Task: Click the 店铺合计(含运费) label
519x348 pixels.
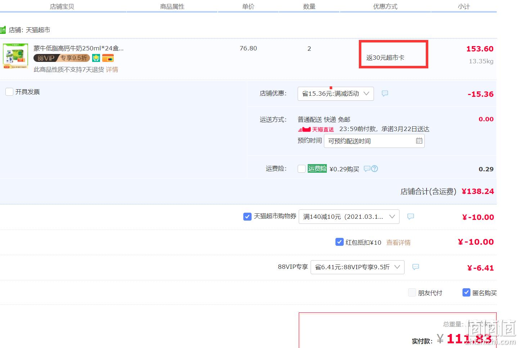Action: pyautogui.click(x=428, y=191)
